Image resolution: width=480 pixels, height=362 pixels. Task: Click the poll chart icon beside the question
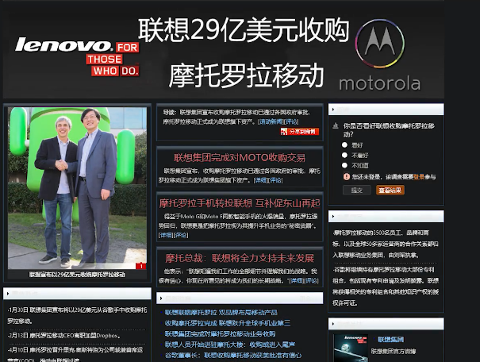coord(336,125)
